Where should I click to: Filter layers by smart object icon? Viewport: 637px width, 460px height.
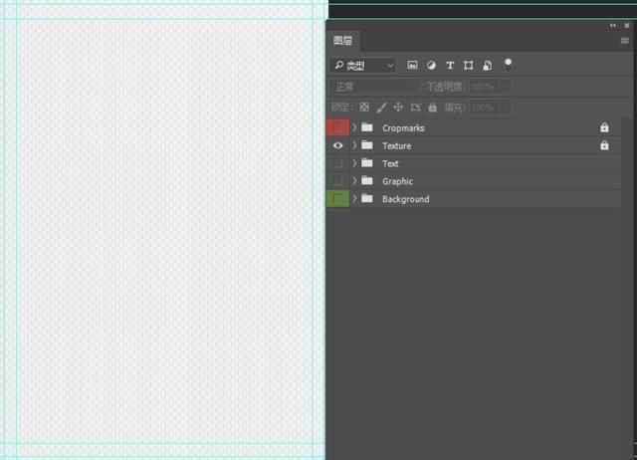[487, 66]
